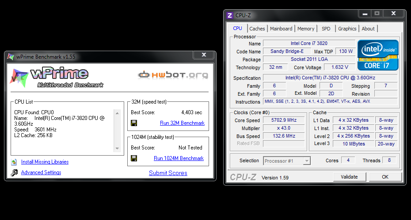This screenshot has height=220, width=411.
Task: Click the Advanced Settings wrench icon
Action: (14, 172)
